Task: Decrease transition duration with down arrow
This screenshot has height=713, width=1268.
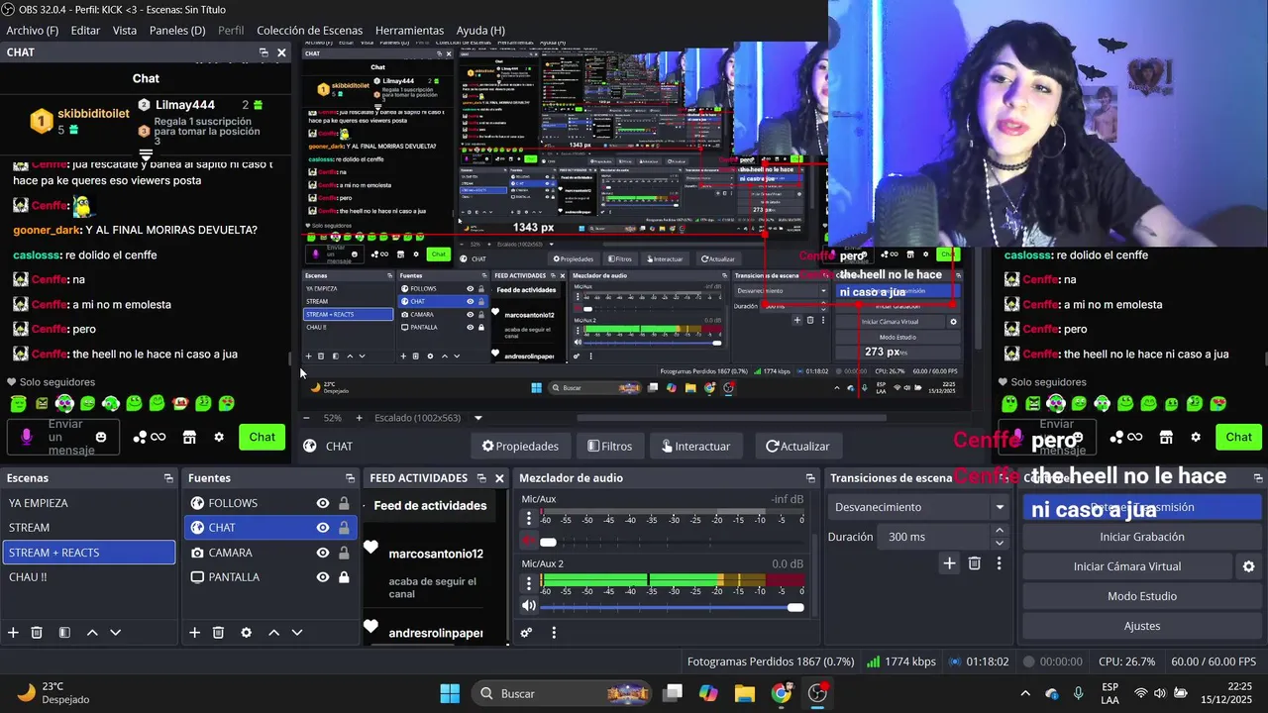Action: [x=999, y=543]
